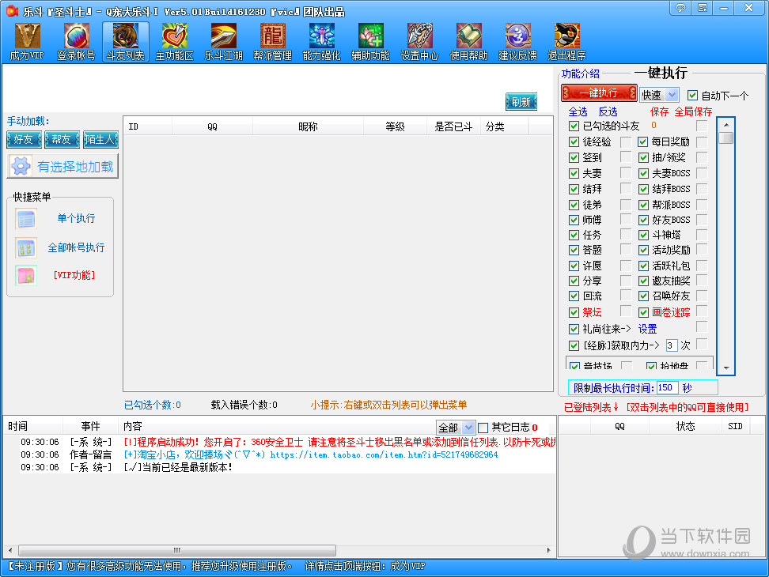Open the 登录帐号 login icon

tap(76, 41)
